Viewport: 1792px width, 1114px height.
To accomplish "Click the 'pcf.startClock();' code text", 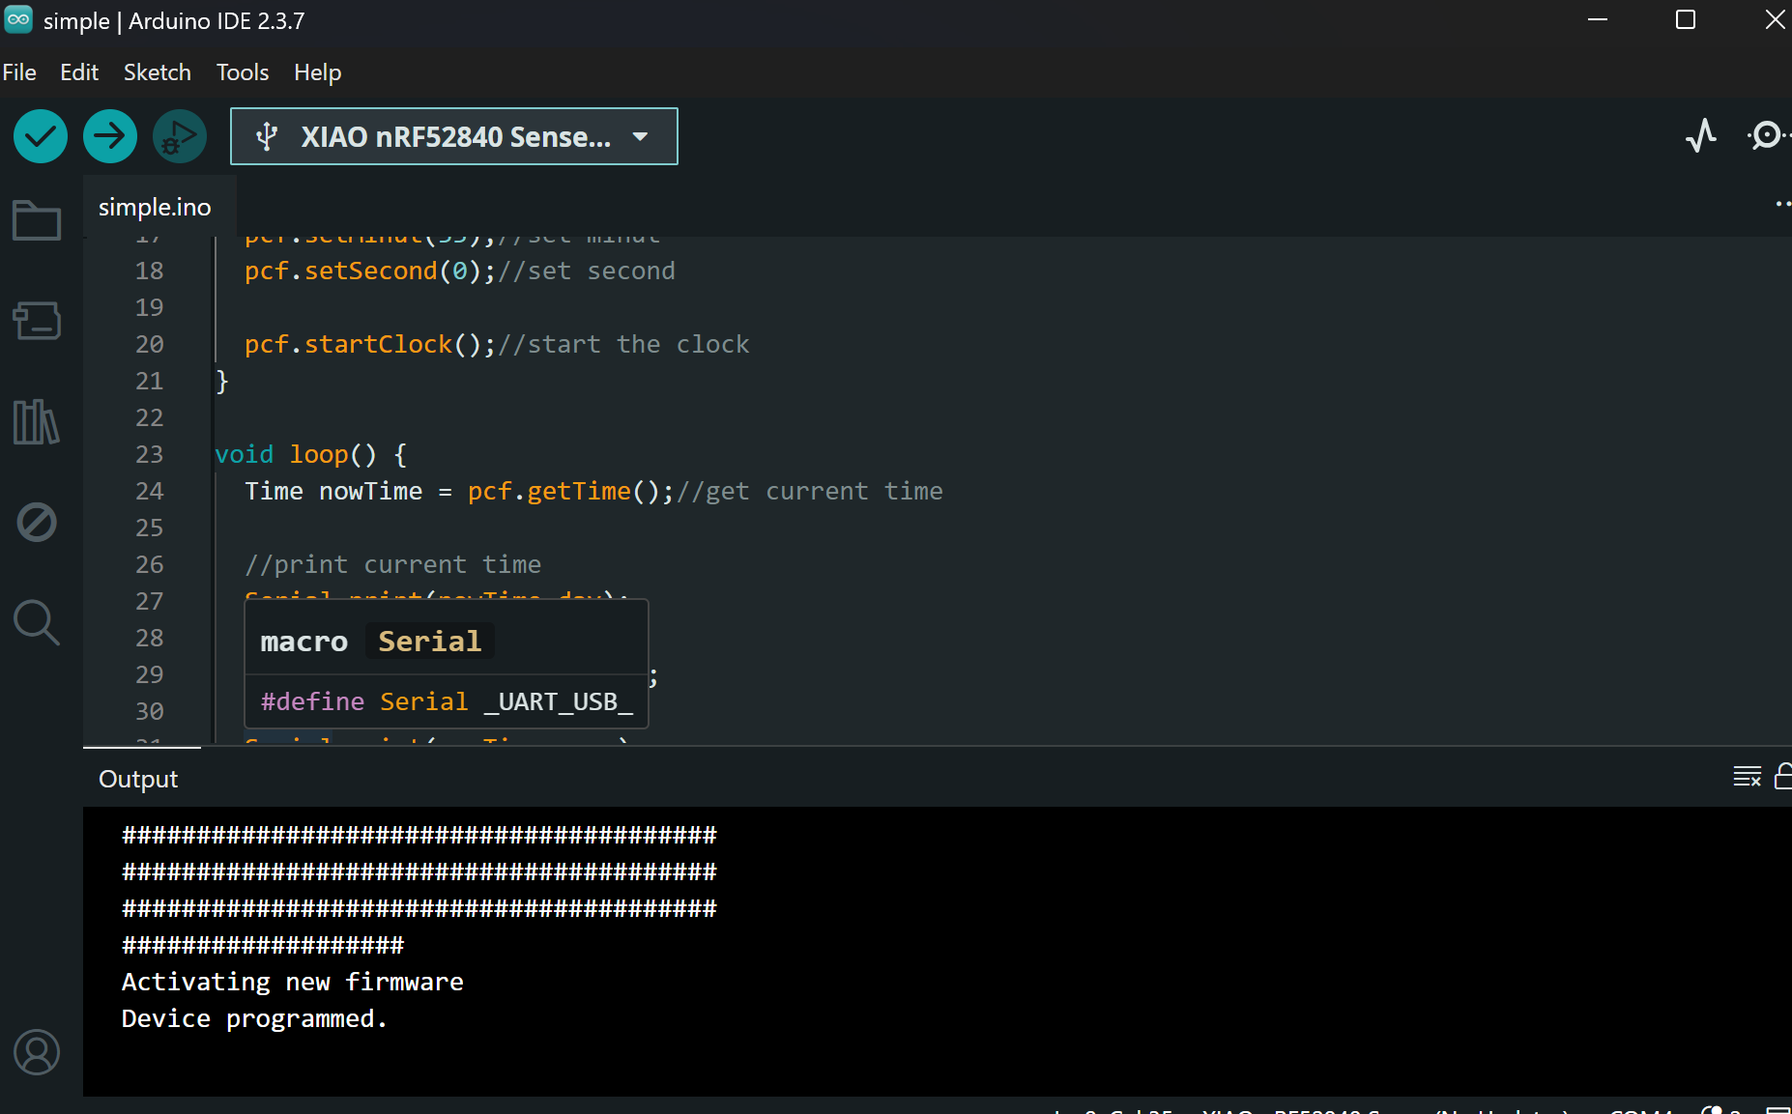I will click(370, 344).
